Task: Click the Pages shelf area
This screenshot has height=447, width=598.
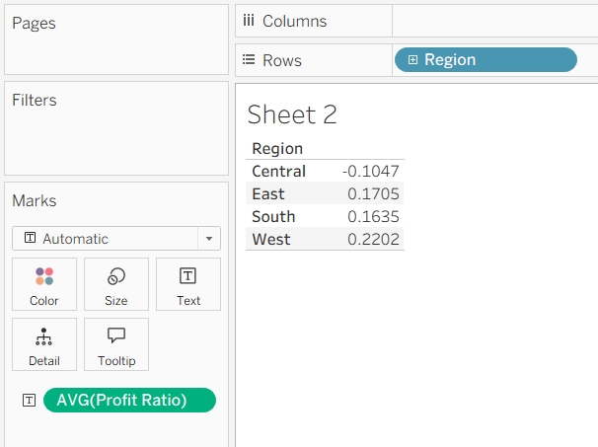Action: (116, 49)
